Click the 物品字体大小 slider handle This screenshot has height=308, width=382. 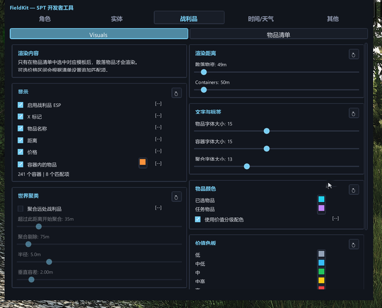tap(267, 131)
